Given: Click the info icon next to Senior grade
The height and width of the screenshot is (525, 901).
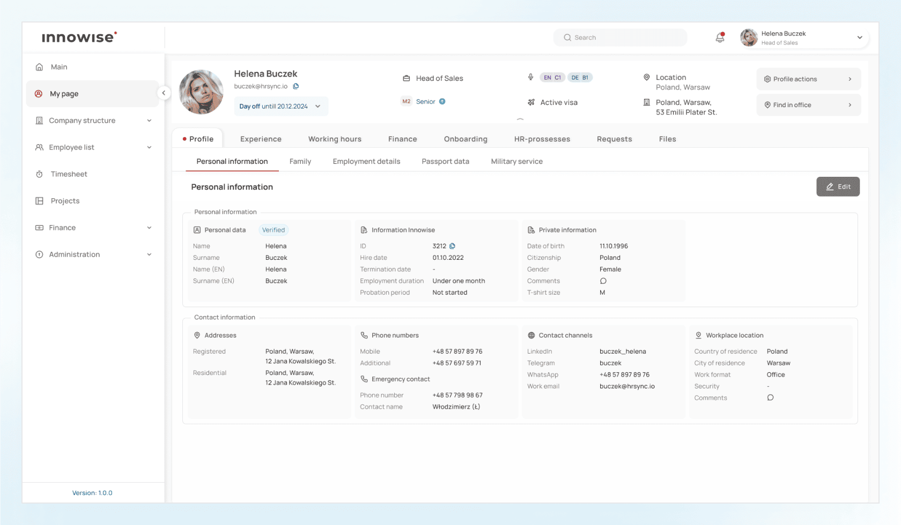Looking at the screenshot, I should coord(441,101).
